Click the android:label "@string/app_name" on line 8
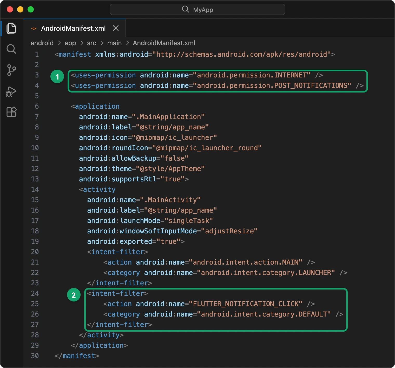The height and width of the screenshot is (368, 395). (x=144, y=127)
